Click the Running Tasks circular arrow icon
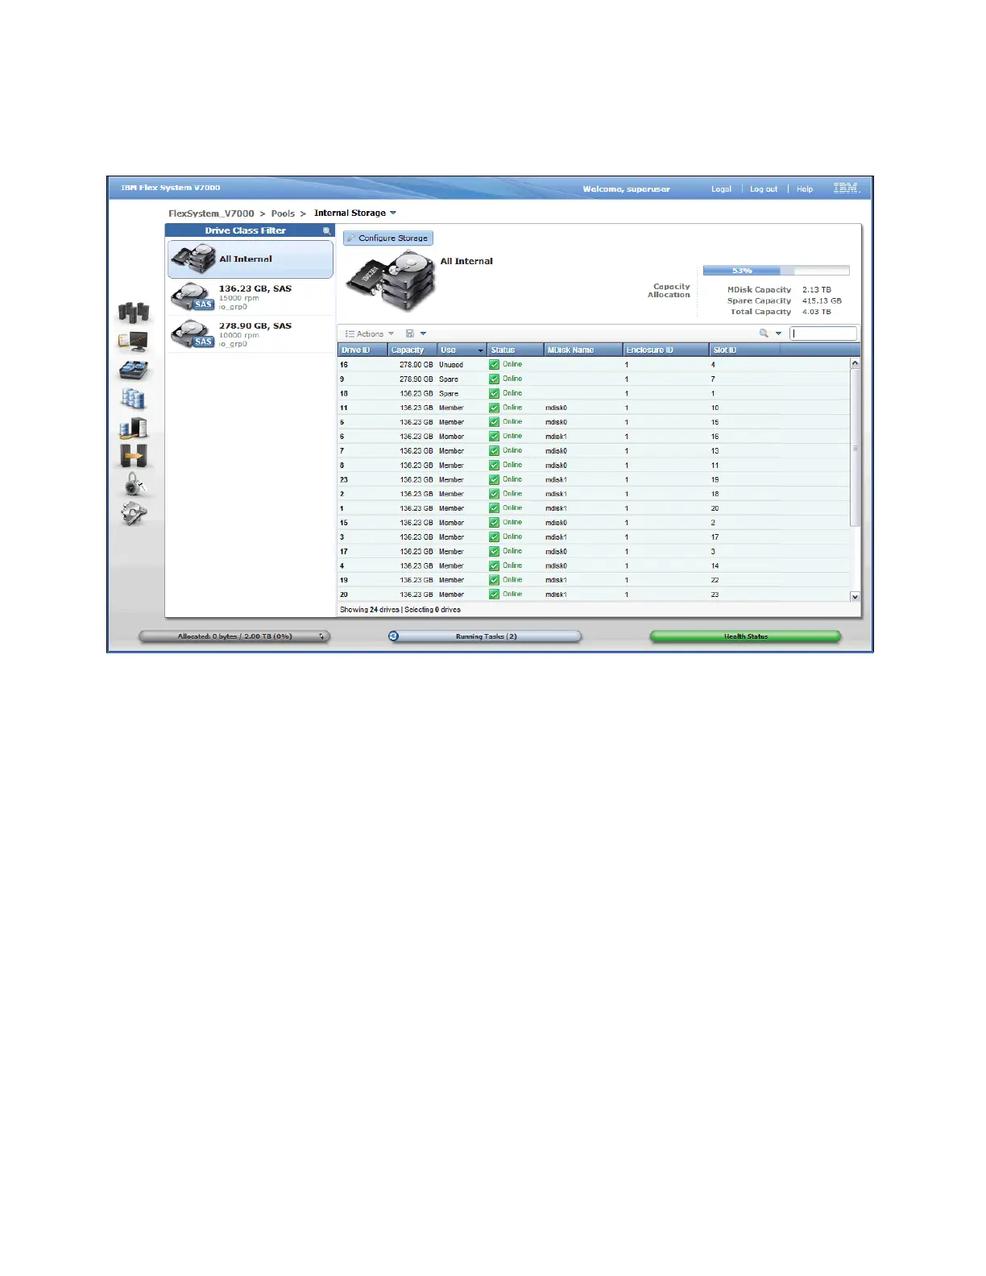The image size is (986, 1276). pyautogui.click(x=394, y=636)
